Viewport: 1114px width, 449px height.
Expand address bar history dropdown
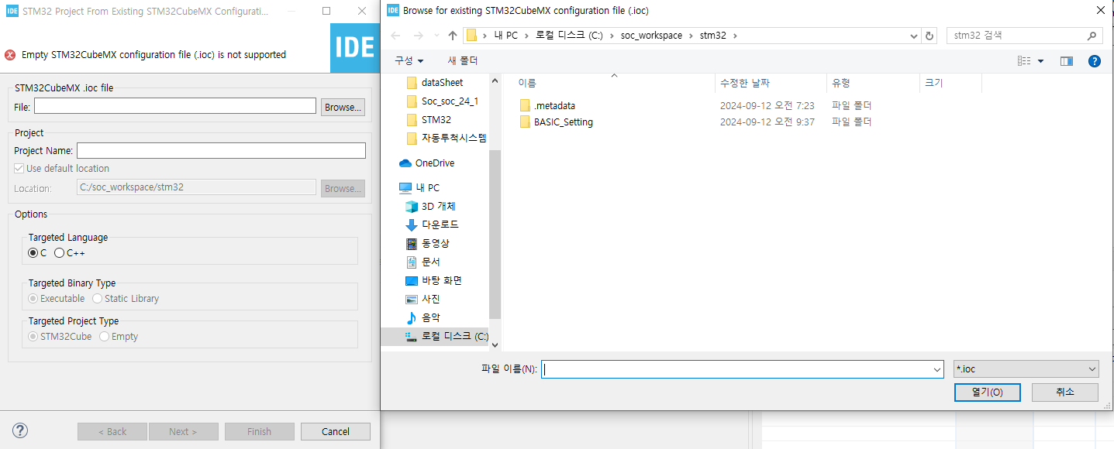914,36
